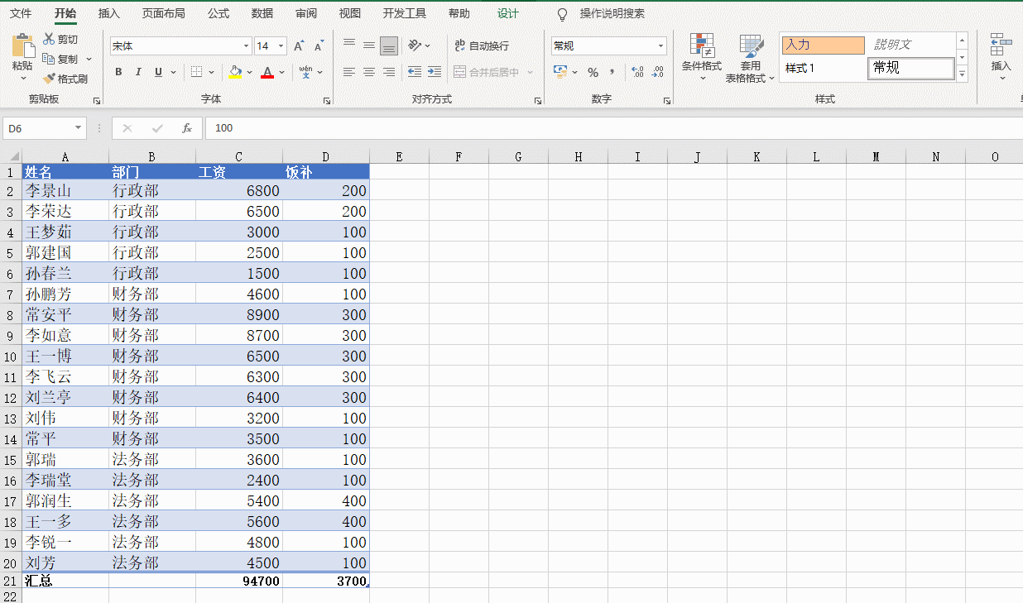Screen dimensions: 1023x603
Task: Increase font size with the larger A icon
Action: [299, 46]
